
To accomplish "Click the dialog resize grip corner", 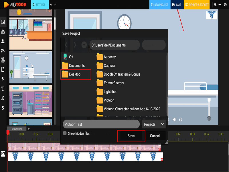I will click(x=166, y=142).
